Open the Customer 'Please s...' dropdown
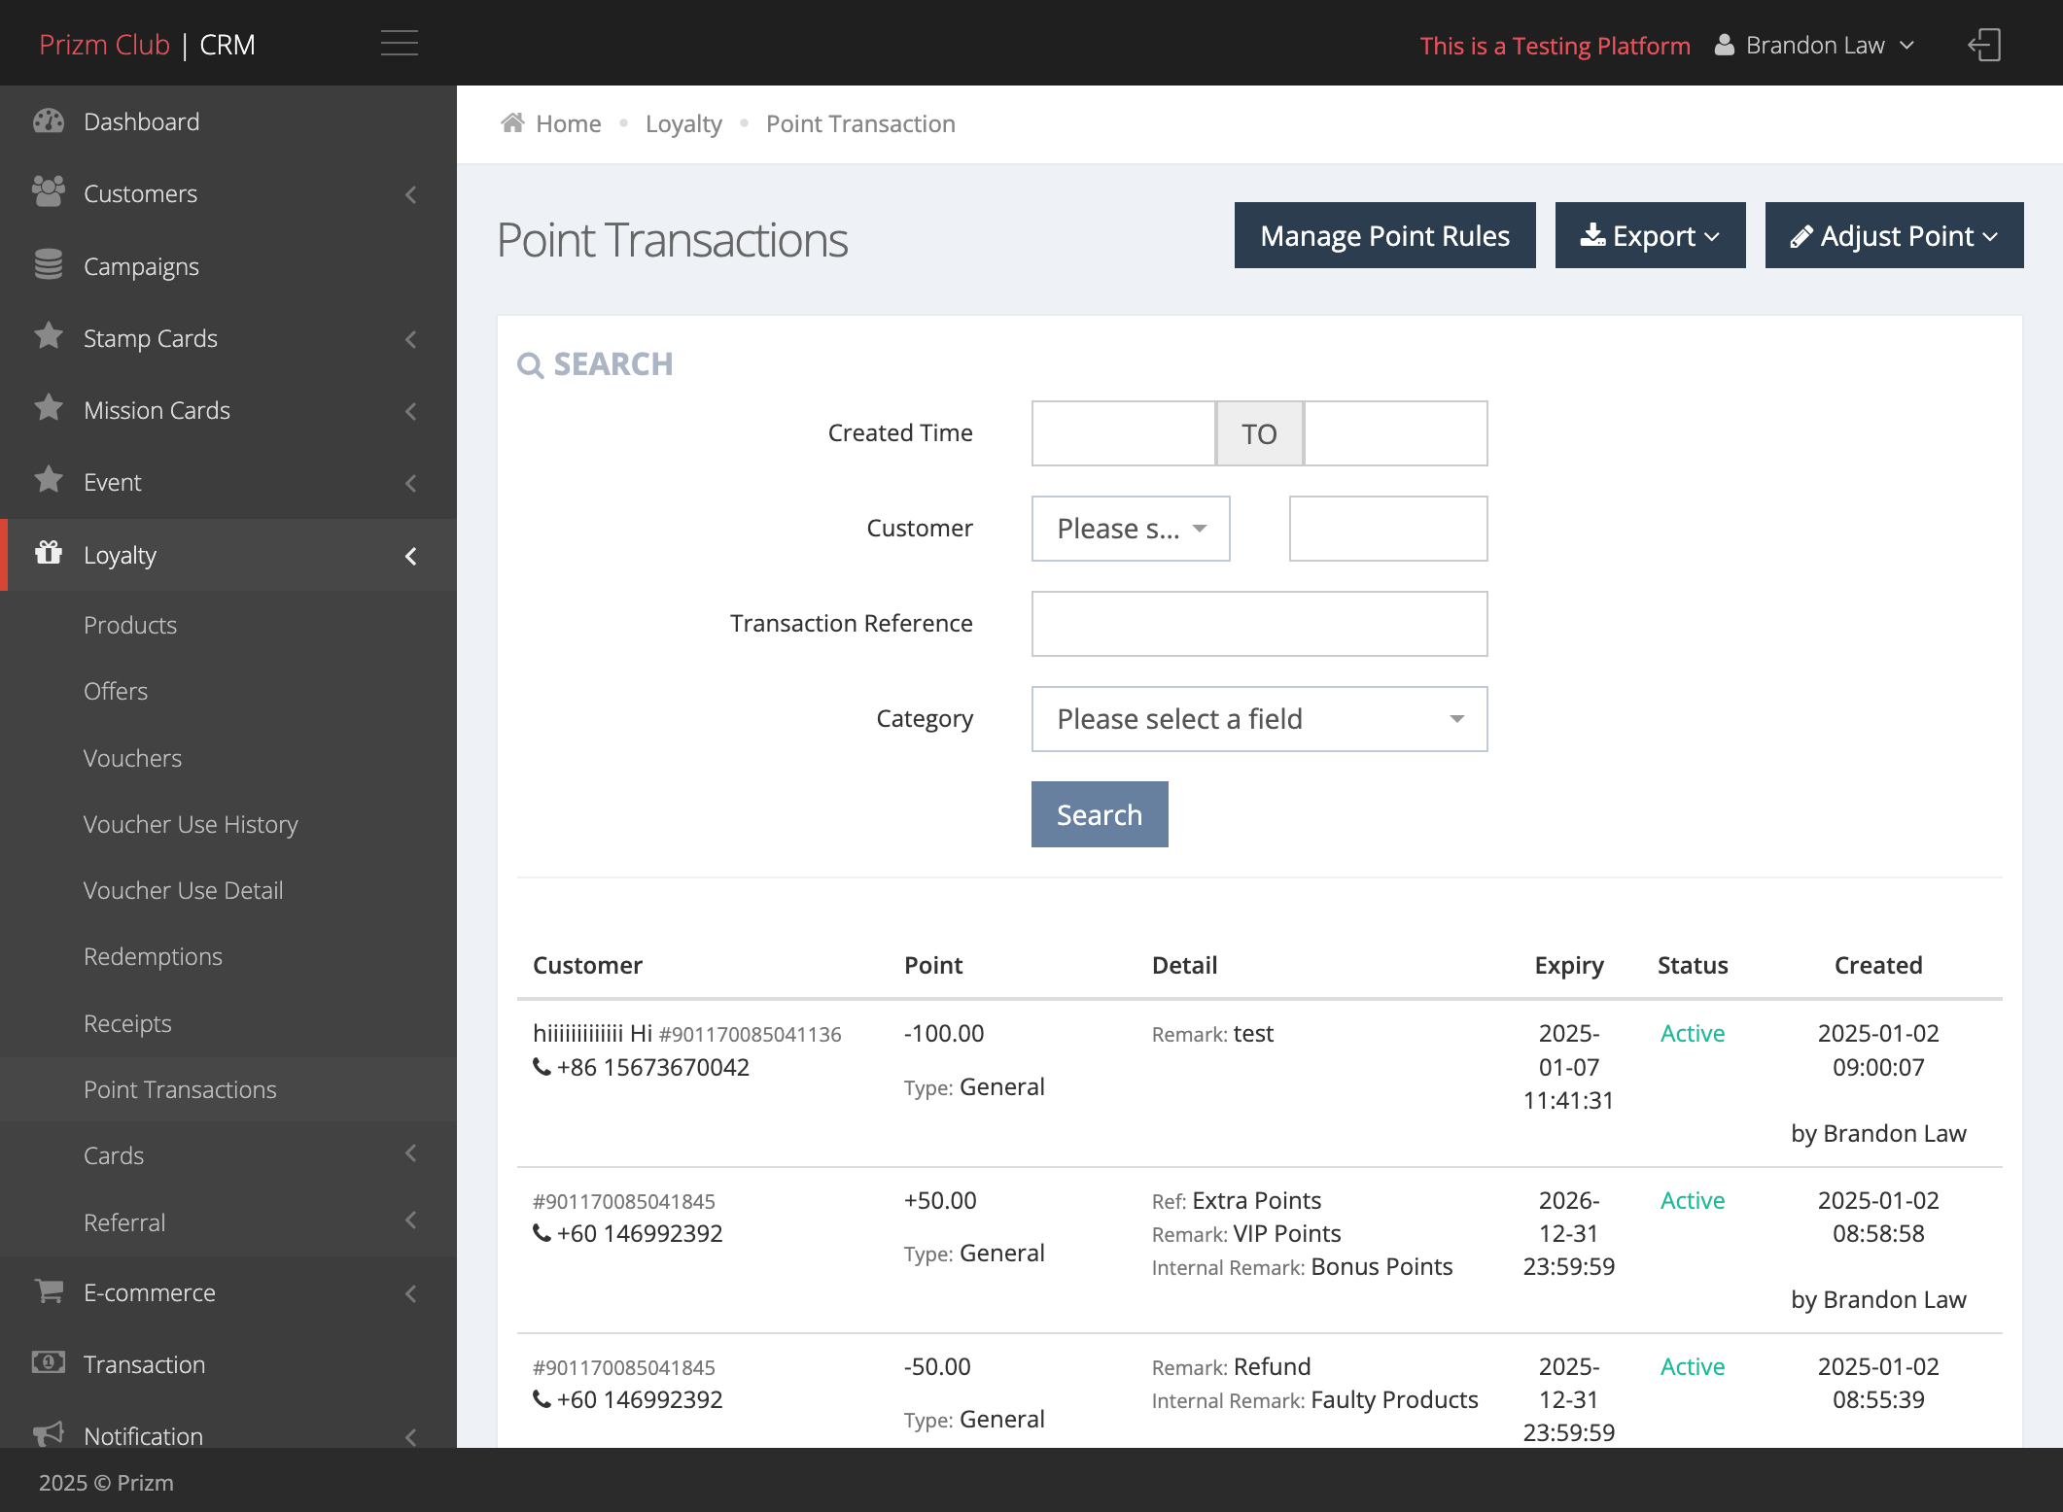2063x1512 pixels. point(1131,529)
